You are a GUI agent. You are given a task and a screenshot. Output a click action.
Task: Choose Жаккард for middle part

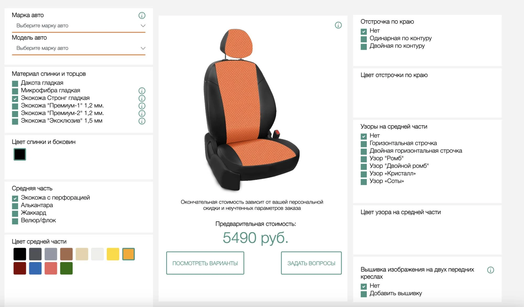[15, 214]
